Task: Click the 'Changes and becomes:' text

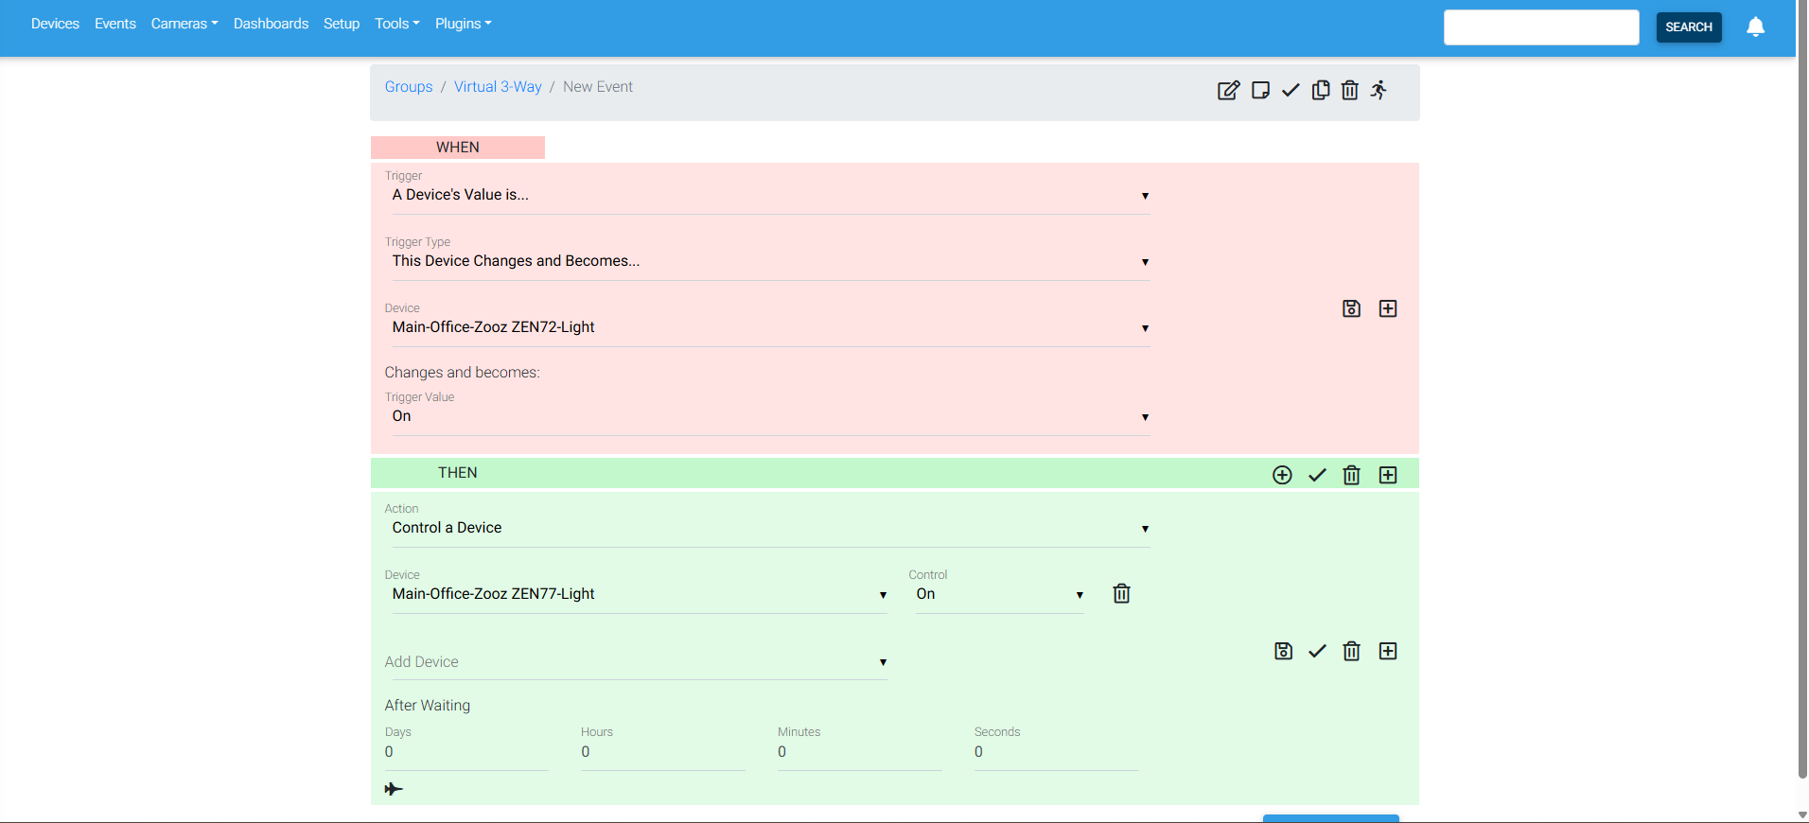Action: pyautogui.click(x=463, y=373)
